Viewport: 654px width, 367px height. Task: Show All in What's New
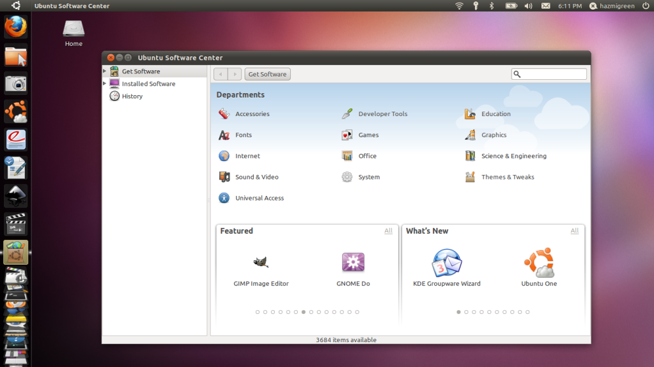pos(574,231)
